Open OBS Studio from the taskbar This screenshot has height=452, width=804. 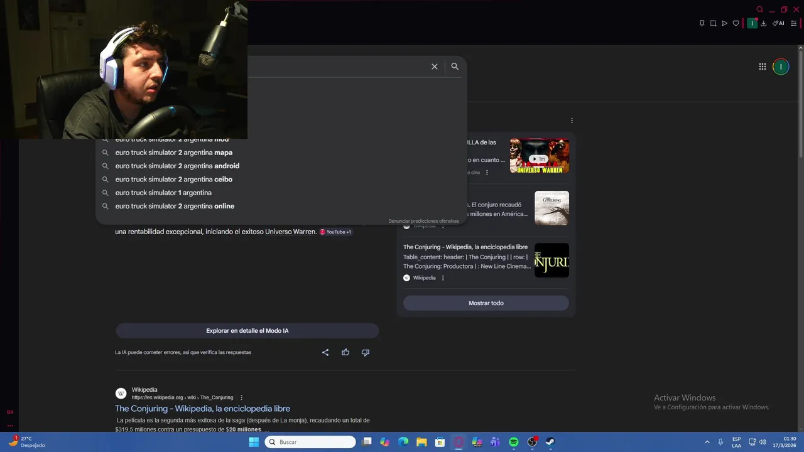(532, 442)
